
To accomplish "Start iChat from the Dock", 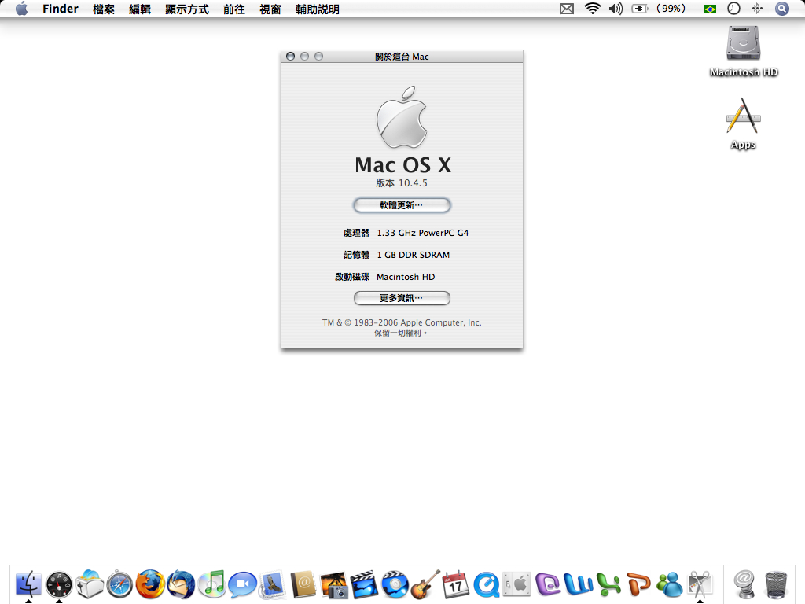I will pyautogui.click(x=242, y=584).
